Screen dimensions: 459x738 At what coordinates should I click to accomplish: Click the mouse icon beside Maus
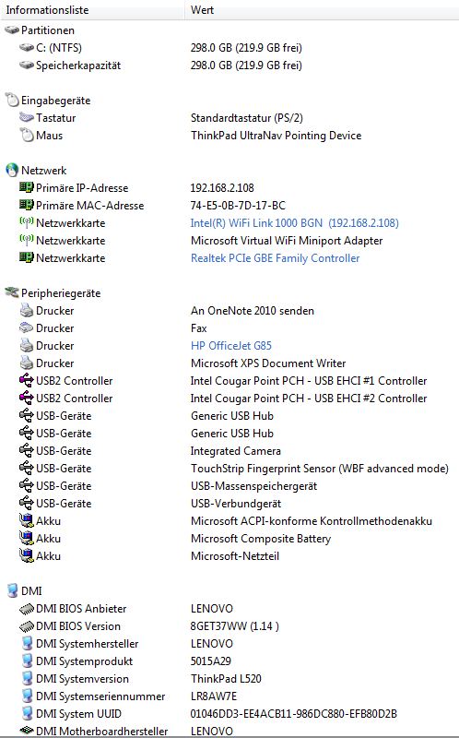[27, 135]
